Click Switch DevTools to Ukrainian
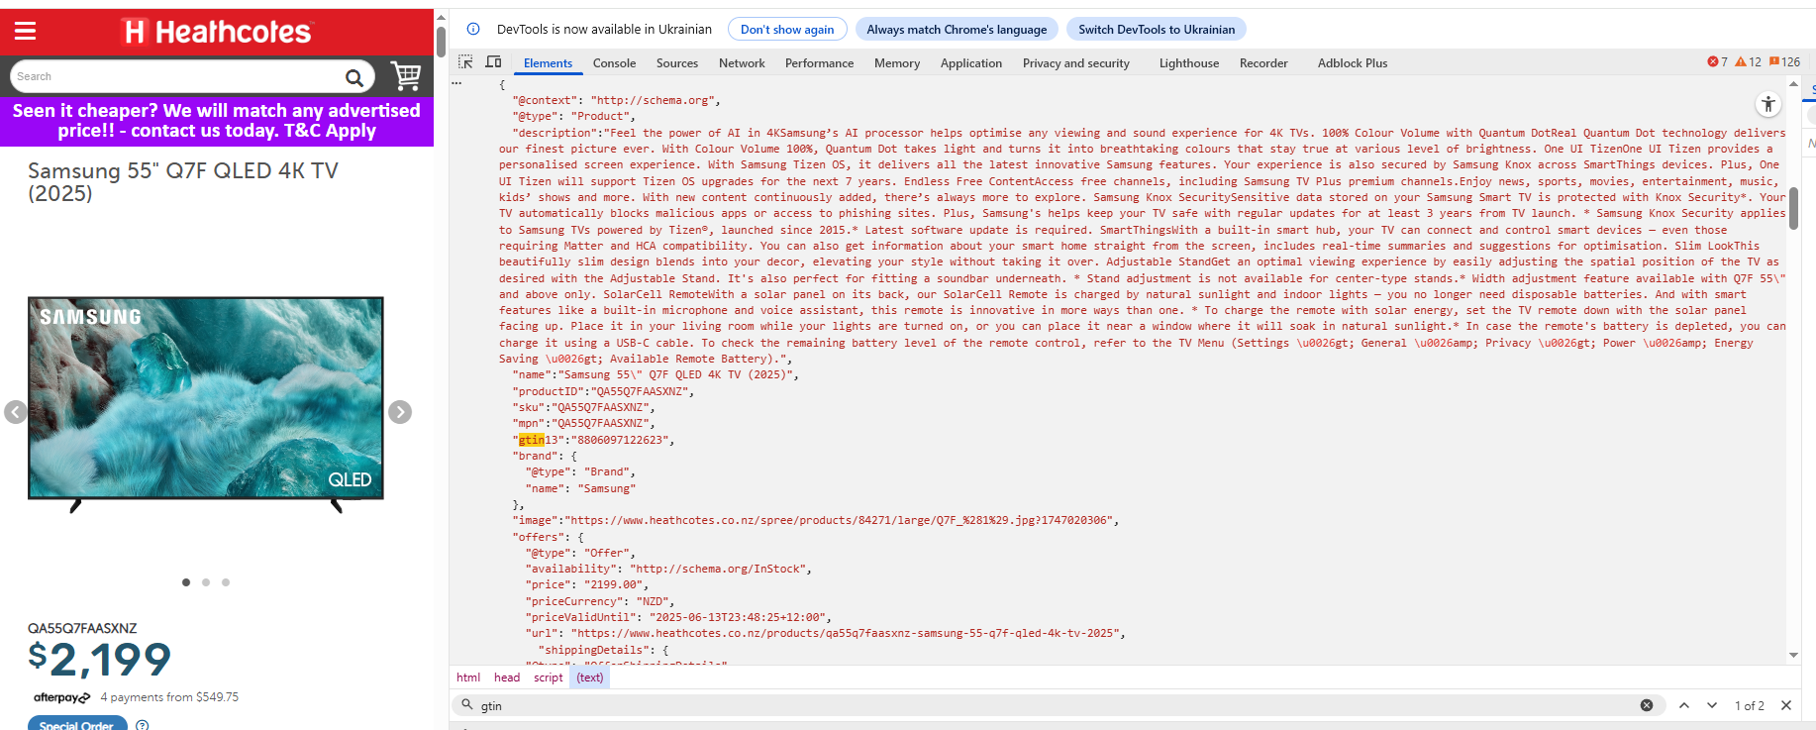Image resolution: width=1816 pixels, height=730 pixels. [1157, 30]
